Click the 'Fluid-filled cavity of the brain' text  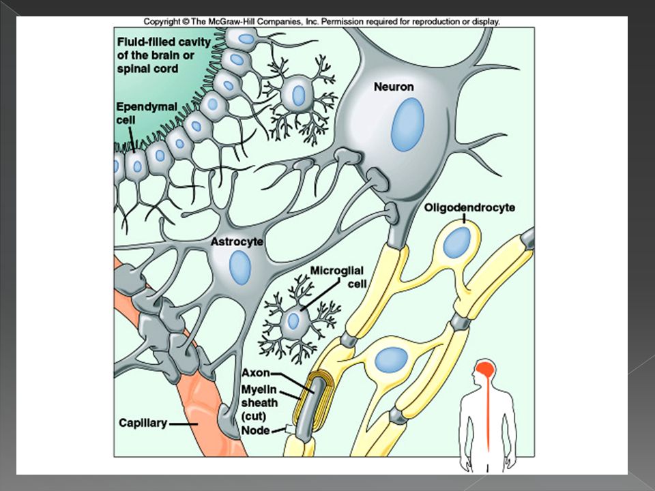[x=164, y=55]
